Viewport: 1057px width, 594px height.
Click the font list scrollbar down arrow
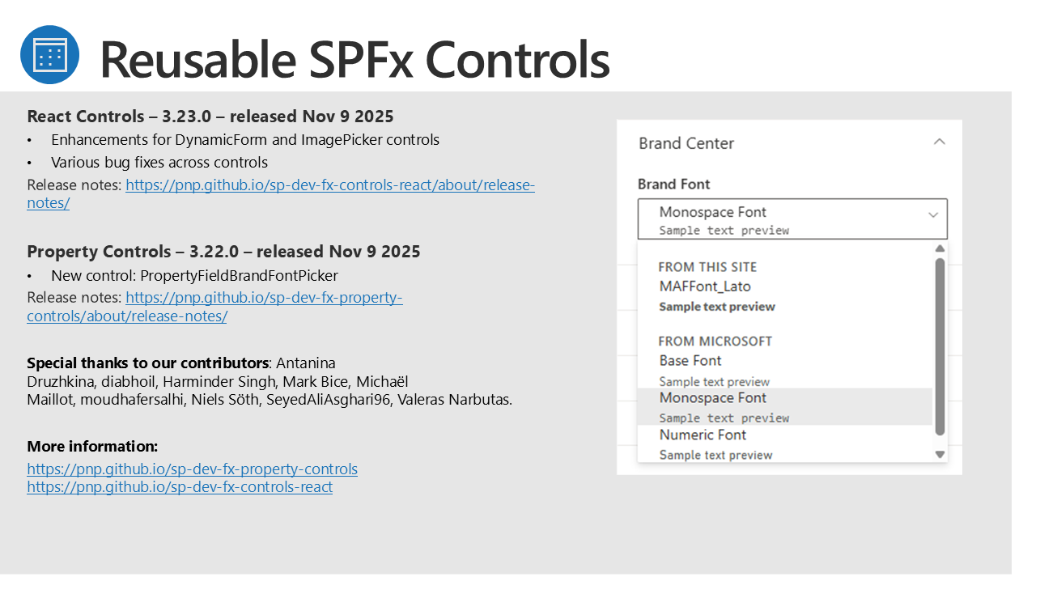pyautogui.click(x=940, y=455)
